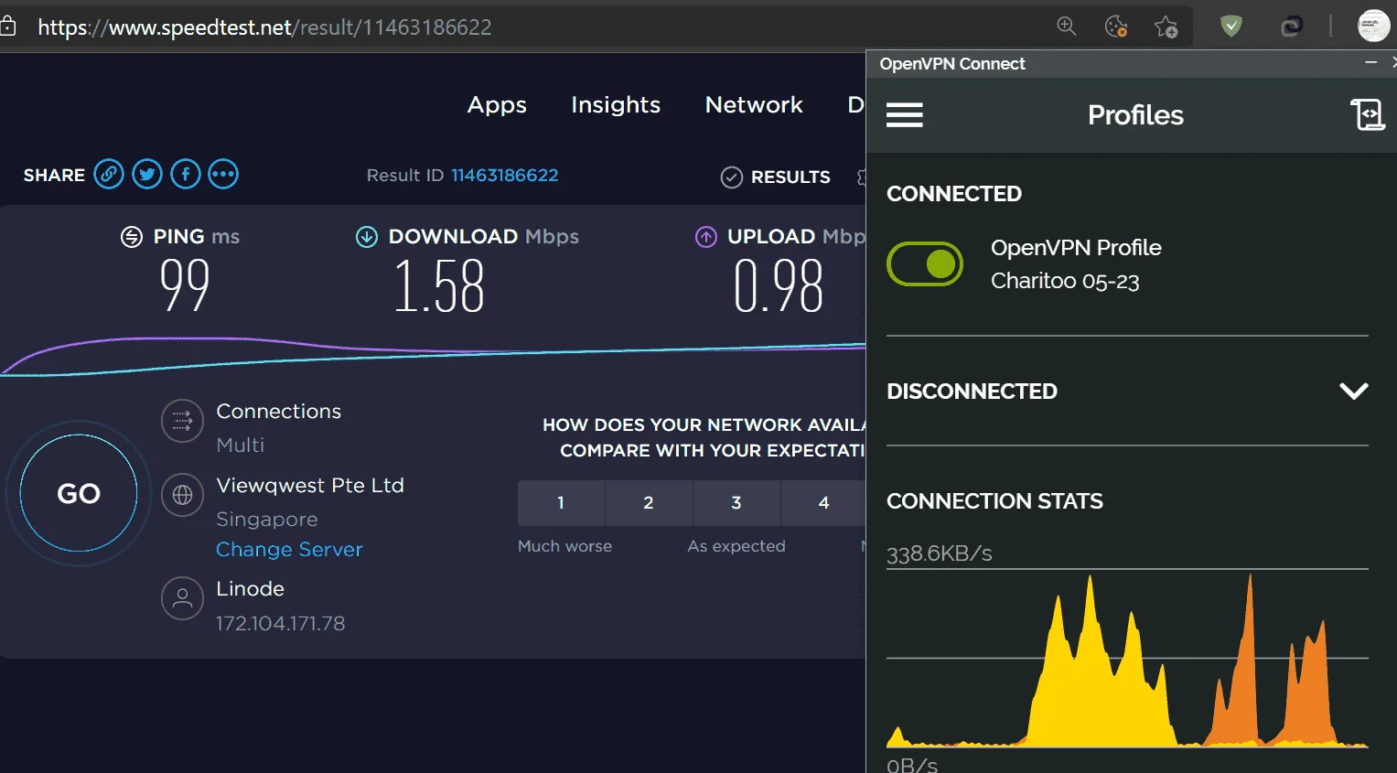
Task: Click the zoom magnifier in the address bar
Action: (1066, 27)
